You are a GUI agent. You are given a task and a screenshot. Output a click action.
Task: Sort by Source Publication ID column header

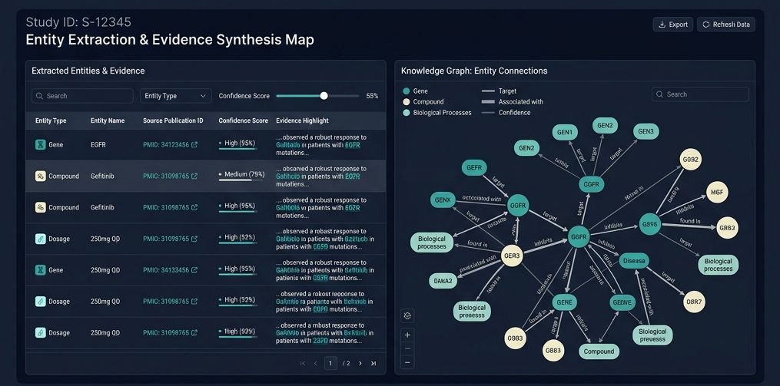point(174,120)
